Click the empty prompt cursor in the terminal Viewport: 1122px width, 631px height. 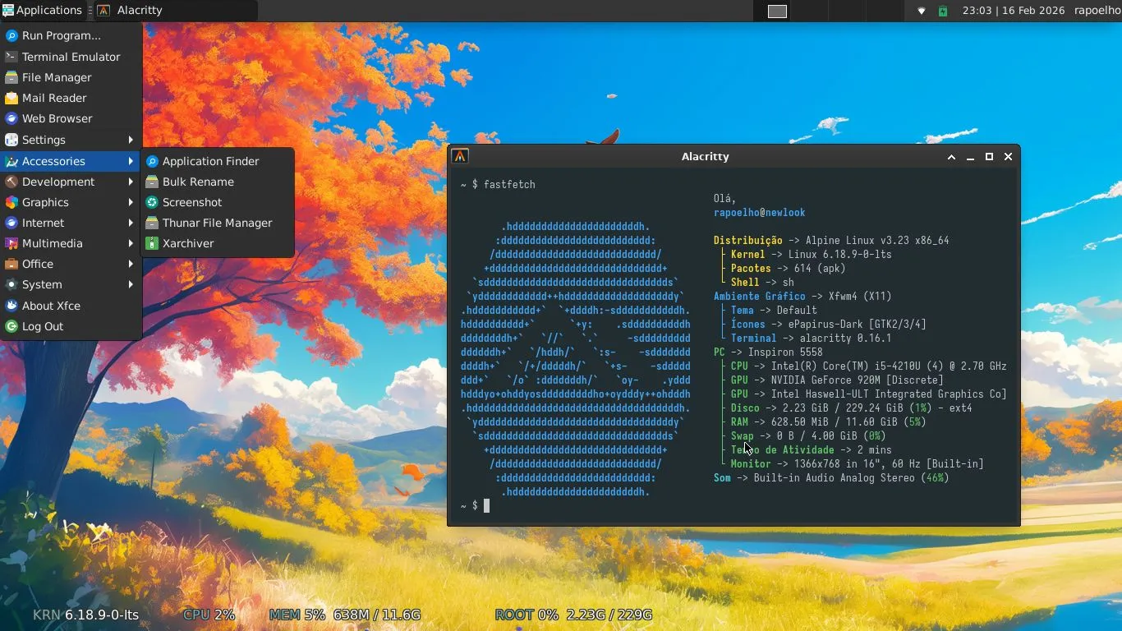tap(486, 506)
